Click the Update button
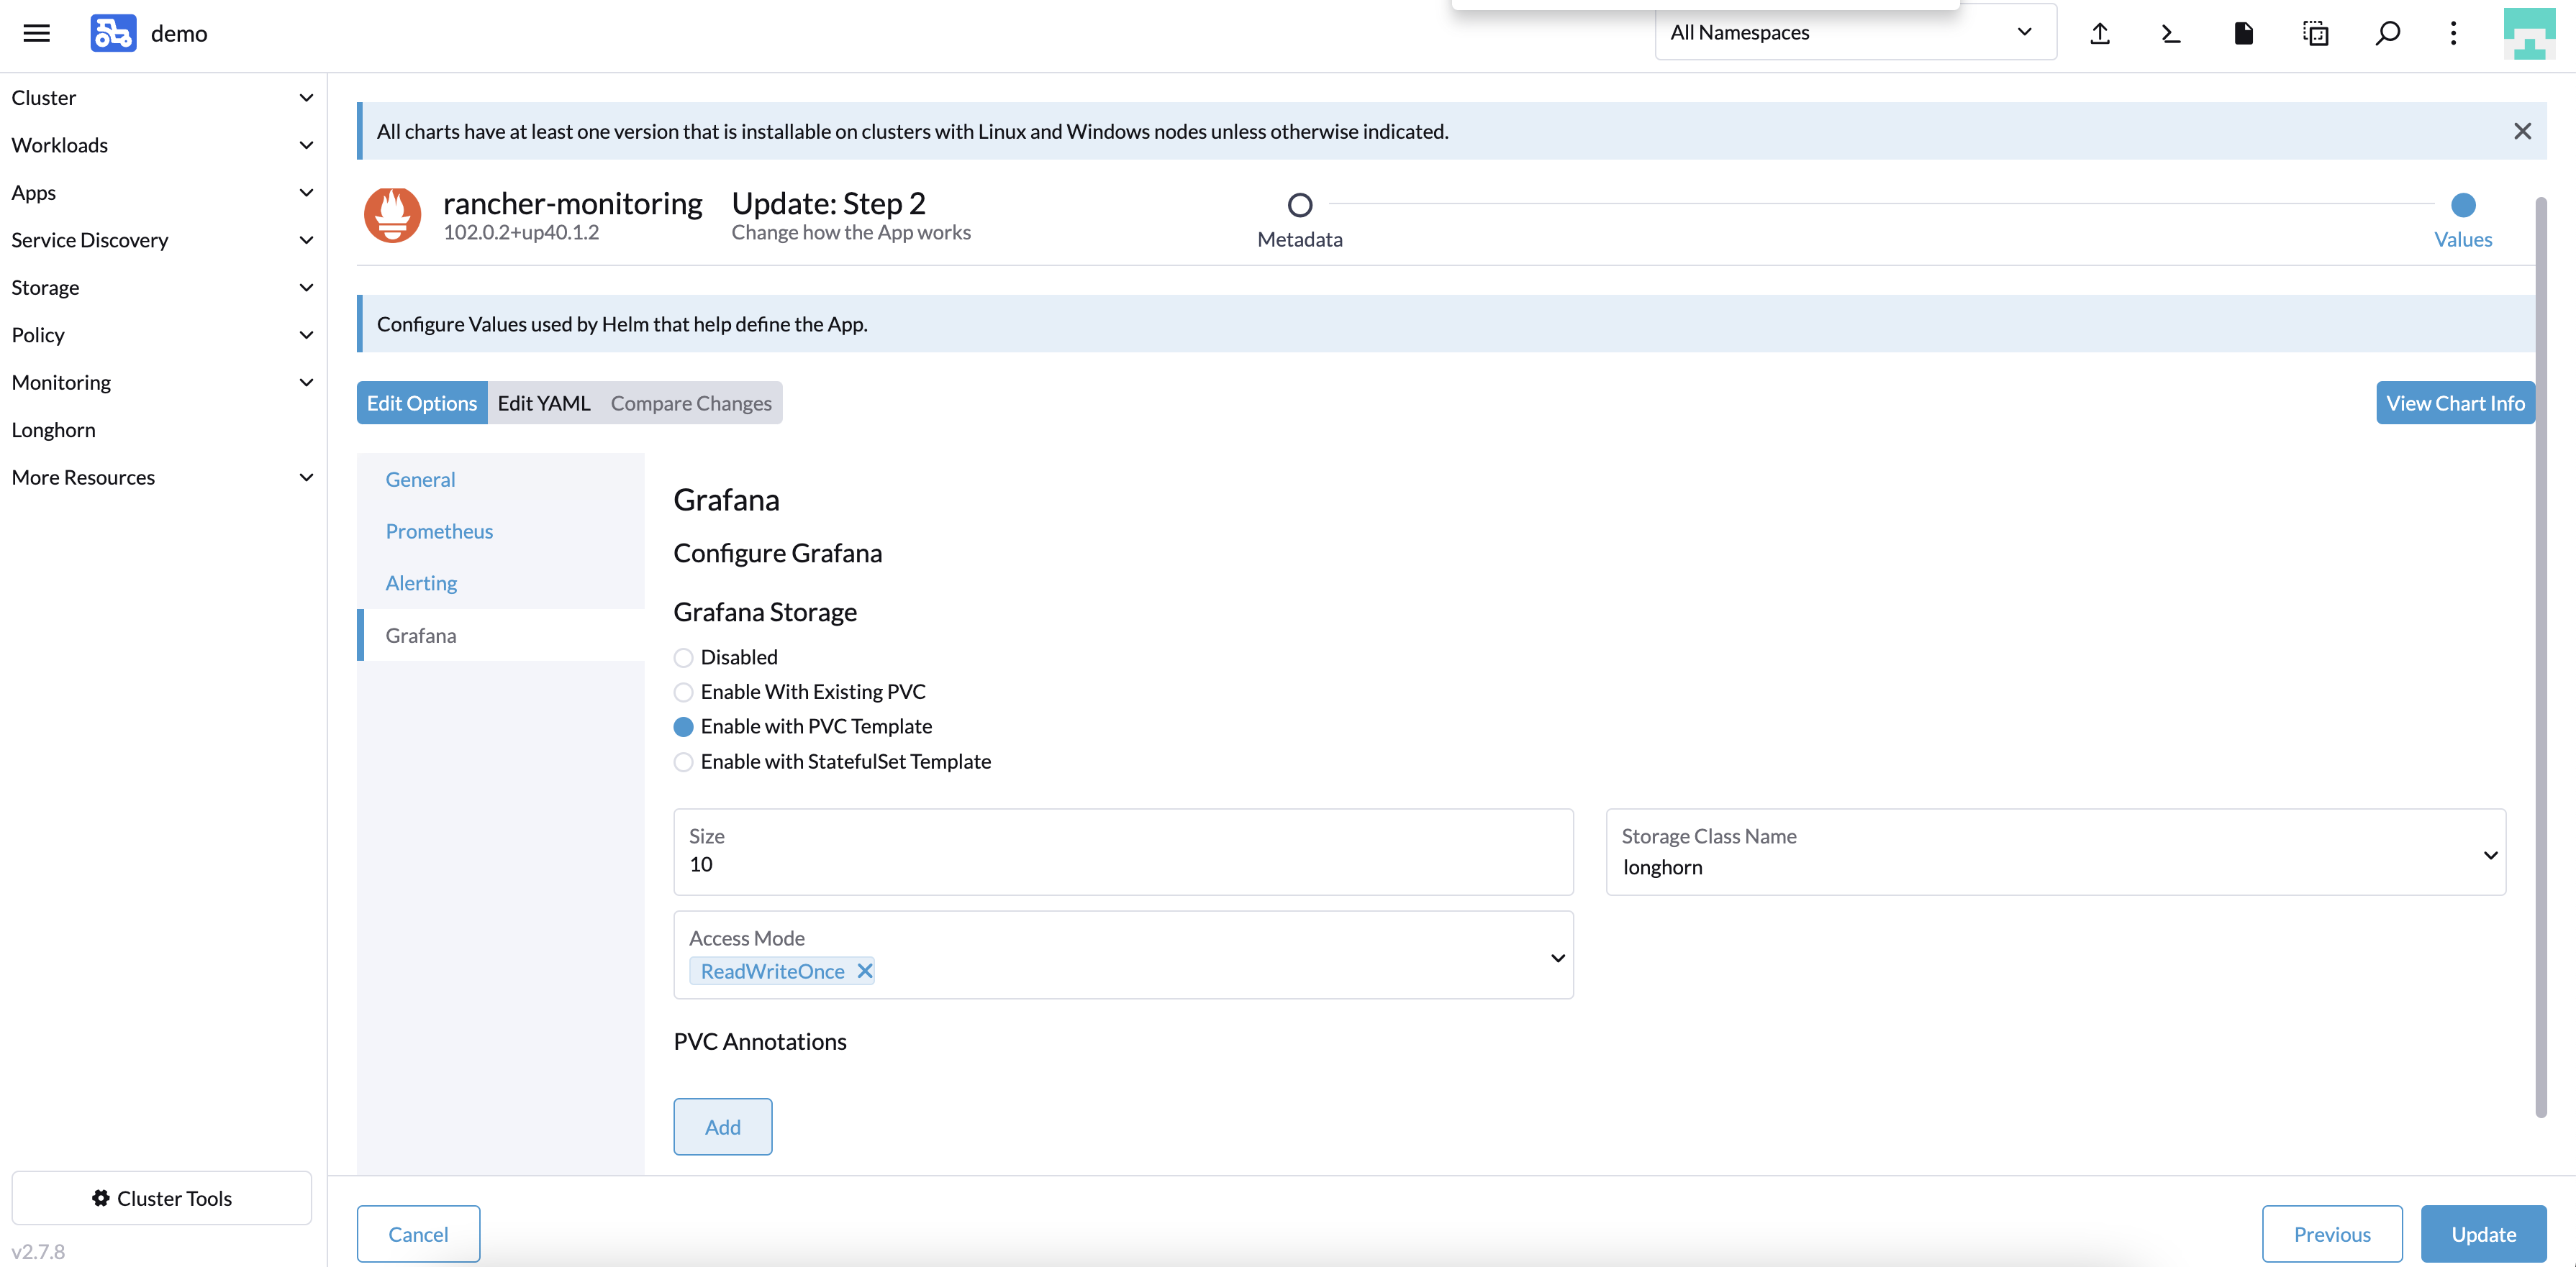Viewport: 2576px width, 1267px height. pos(2482,1233)
